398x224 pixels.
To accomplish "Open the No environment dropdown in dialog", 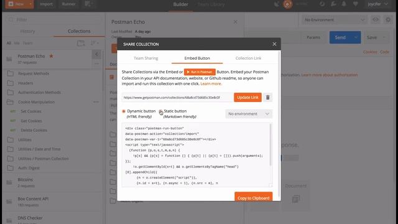I will click(249, 114).
